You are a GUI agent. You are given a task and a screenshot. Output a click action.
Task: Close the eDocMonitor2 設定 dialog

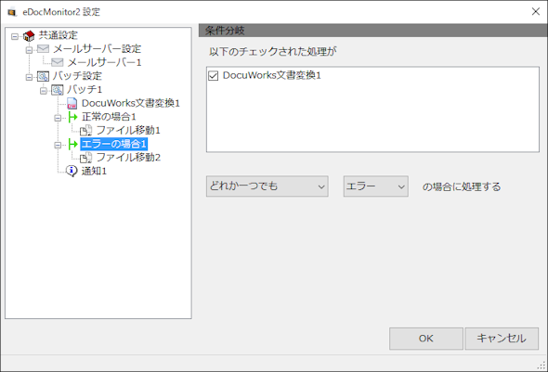point(535,11)
